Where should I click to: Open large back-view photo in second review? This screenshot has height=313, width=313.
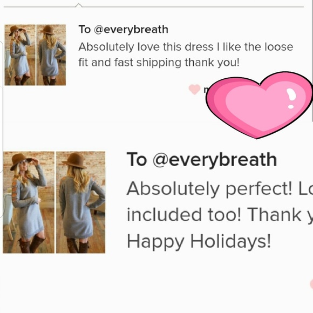pyautogui.click(x=80, y=202)
